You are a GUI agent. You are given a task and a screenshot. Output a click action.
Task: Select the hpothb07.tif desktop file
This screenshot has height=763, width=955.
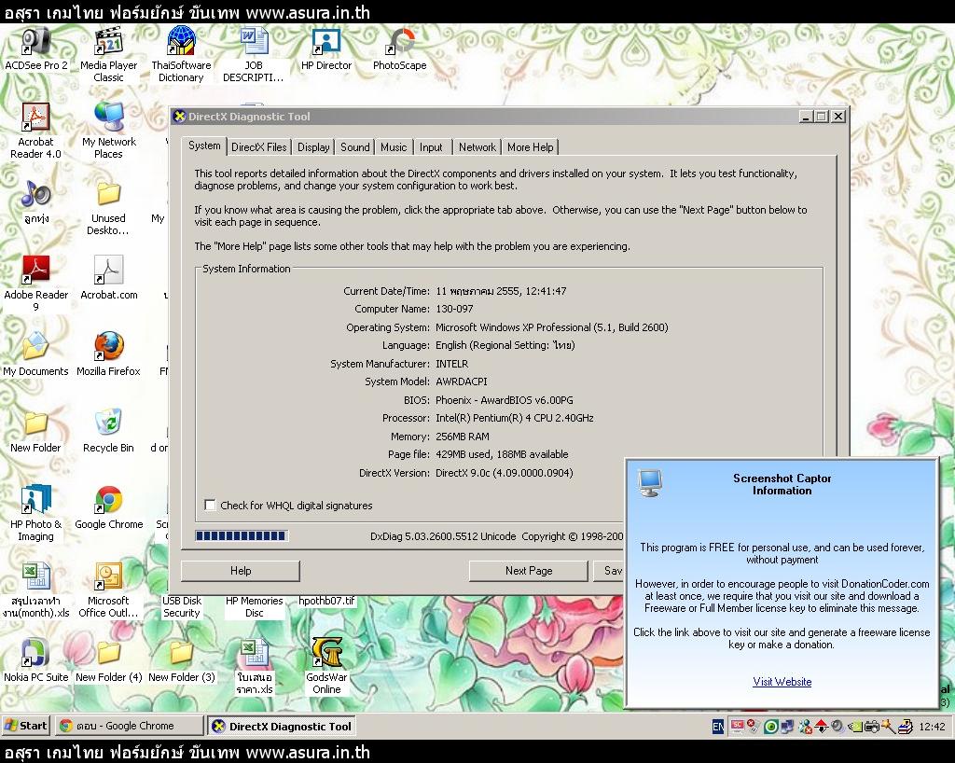coord(326,601)
